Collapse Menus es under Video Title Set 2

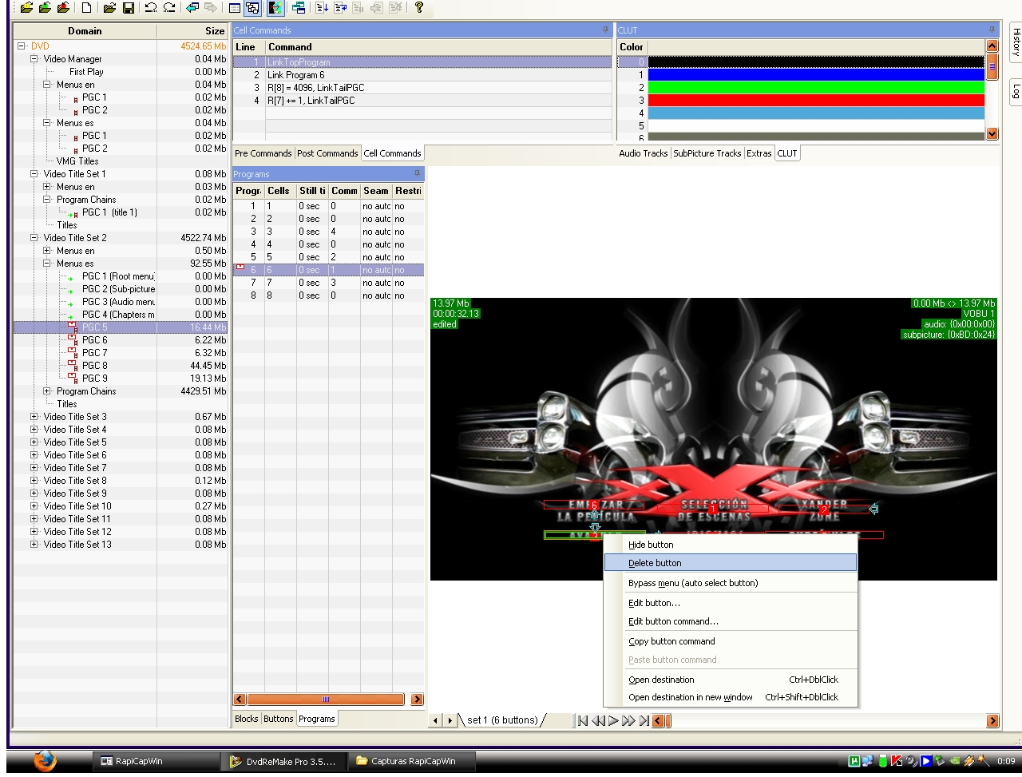click(47, 264)
